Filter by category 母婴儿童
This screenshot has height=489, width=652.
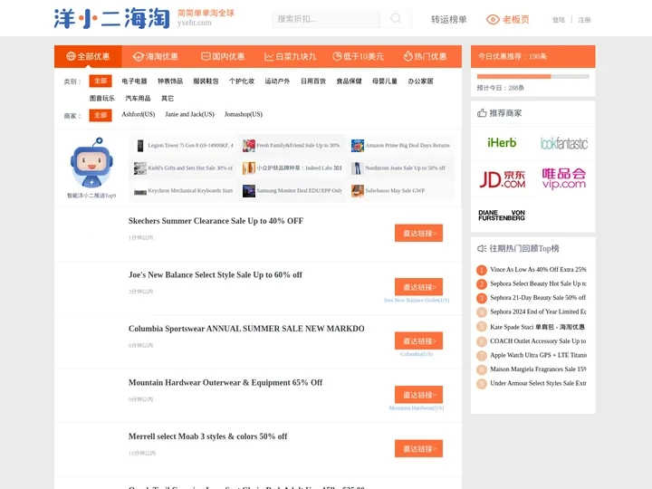pyautogui.click(x=385, y=81)
